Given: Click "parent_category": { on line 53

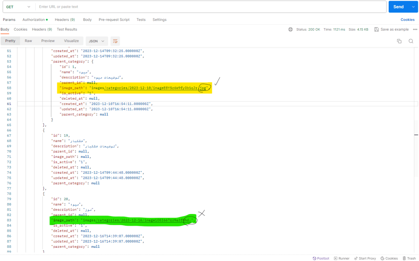Looking at the screenshot, I should click(x=72, y=62).
